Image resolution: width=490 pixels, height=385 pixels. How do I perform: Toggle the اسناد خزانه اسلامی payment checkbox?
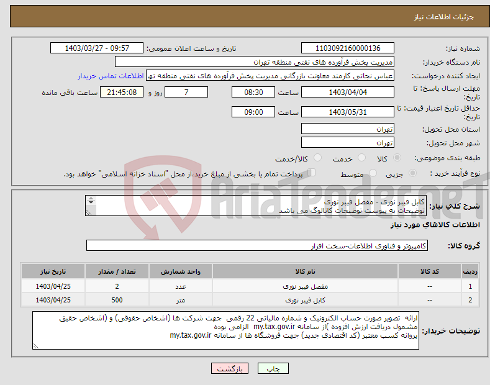tap(311, 173)
